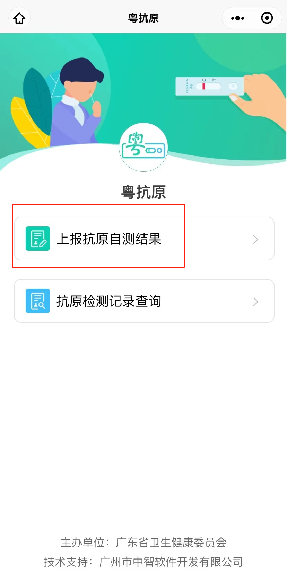Click 主办单位 广东省卫生健康委员会 footer text
The height and width of the screenshot is (572, 287).
pyautogui.click(x=143, y=542)
